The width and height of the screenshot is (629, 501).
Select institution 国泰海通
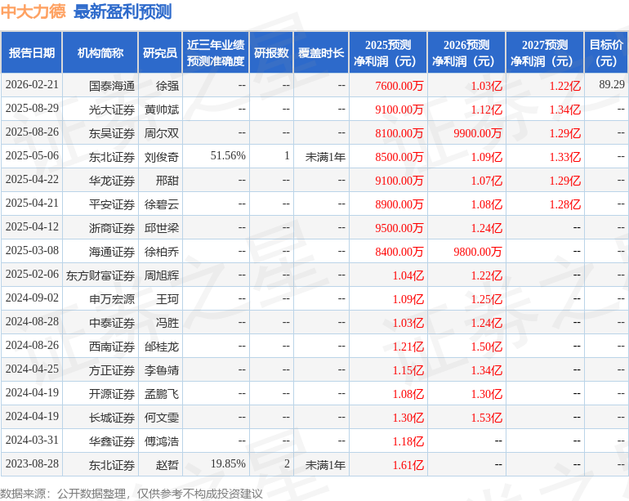(x=112, y=86)
